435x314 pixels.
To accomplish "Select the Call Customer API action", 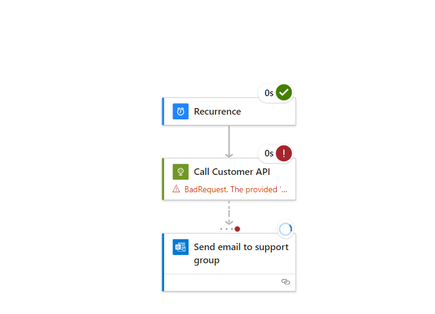I will point(229,179).
